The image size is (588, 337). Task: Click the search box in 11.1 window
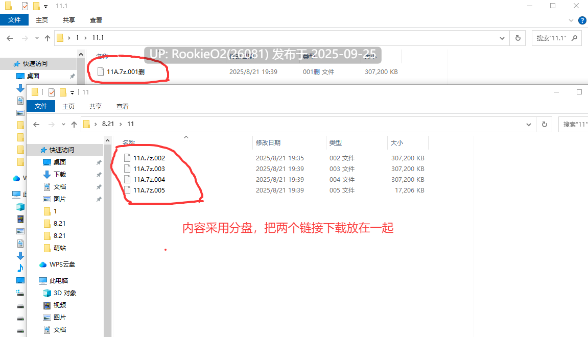tap(557, 38)
